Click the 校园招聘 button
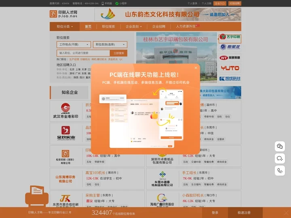291x218 pixels. click(235, 3)
